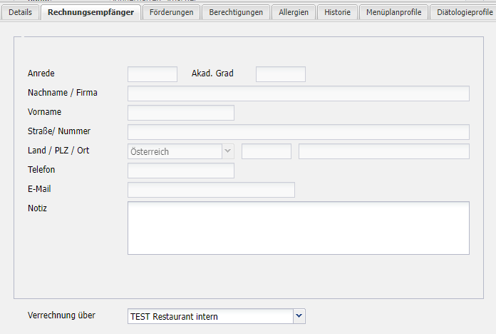The image size is (496, 334).
Task: Go to the Berechtigungen tab
Action: point(235,12)
